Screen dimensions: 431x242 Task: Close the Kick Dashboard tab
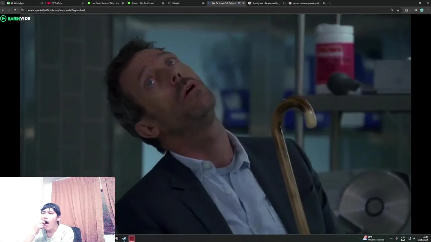163,3
